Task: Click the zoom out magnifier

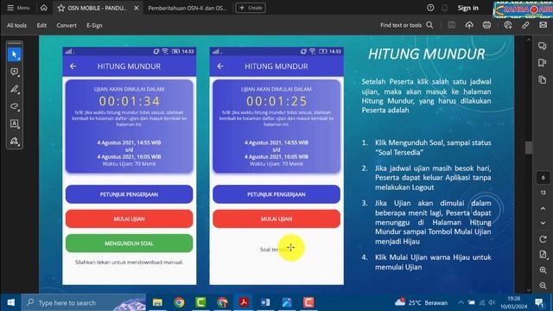Action: click(543, 285)
